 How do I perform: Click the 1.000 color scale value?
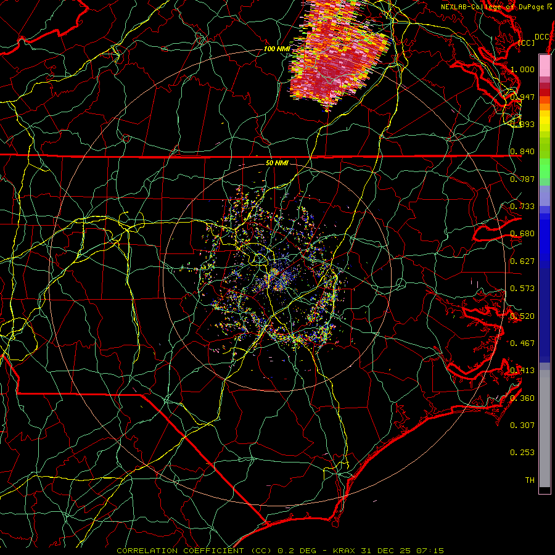point(522,69)
